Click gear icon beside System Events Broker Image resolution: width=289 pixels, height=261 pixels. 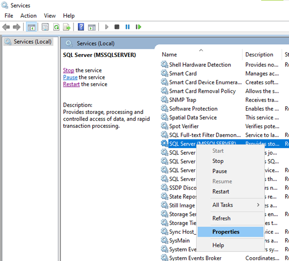164,258
